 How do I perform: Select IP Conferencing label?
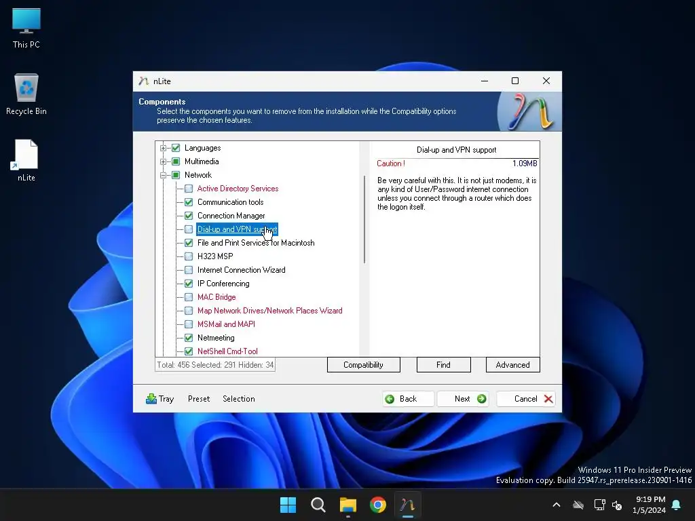pos(223,284)
